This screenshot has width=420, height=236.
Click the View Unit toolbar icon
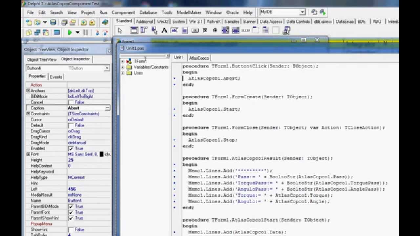pos(29,32)
